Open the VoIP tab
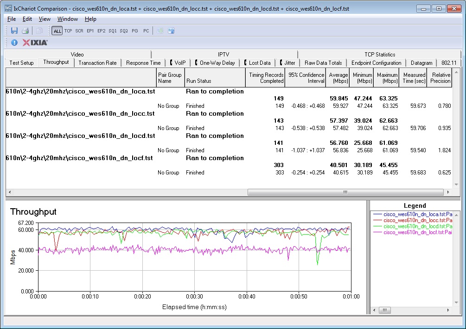 (x=178, y=63)
